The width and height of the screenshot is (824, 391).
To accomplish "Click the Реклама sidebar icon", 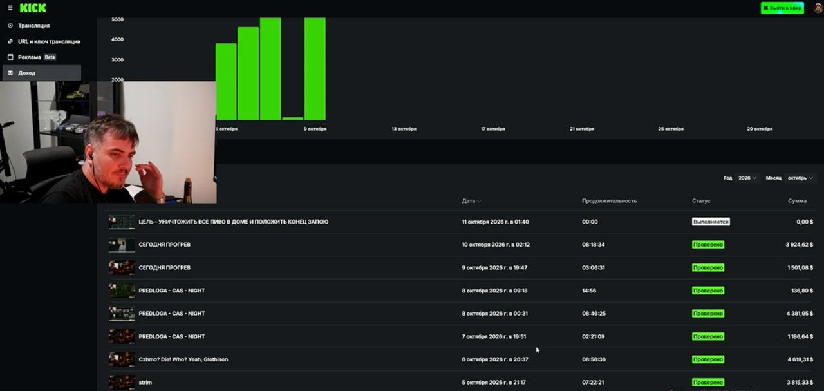I will [10, 57].
